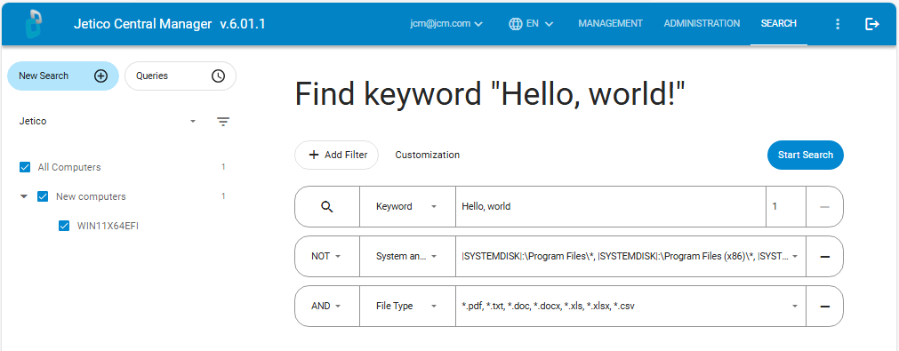Click the logout icon
This screenshot has width=899, height=351.
872,24
